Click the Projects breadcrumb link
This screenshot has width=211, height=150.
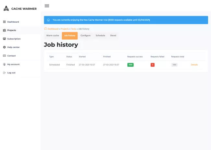point(65,29)
